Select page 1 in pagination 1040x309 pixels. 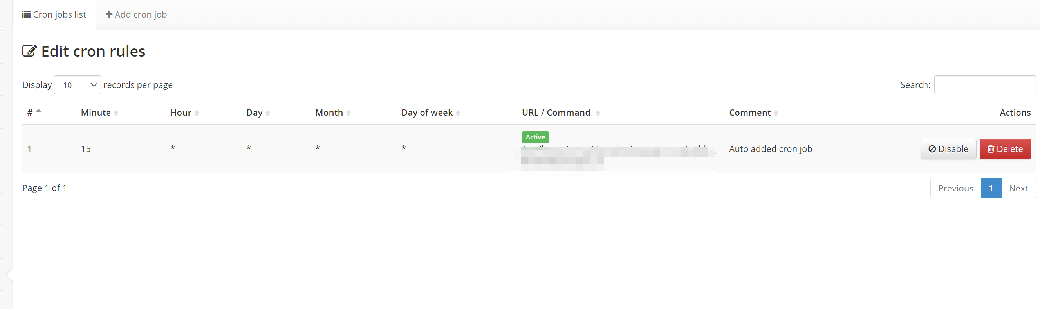991,188
